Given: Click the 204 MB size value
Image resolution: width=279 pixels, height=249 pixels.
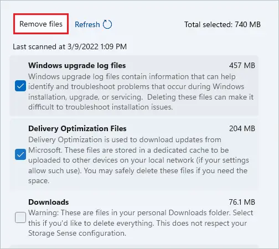Looking at the screenshot, I should click(x=242, y=128).
